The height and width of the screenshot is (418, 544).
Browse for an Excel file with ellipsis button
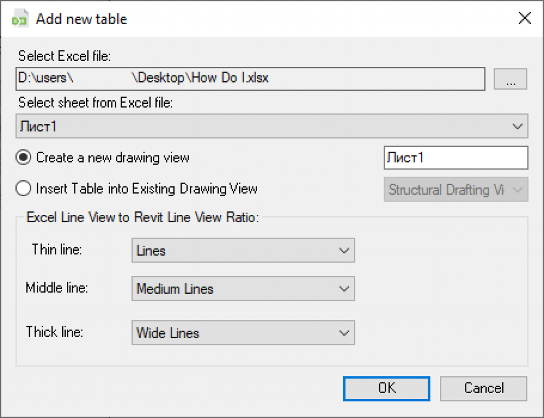pyautogui.click(x=511, y=79)
